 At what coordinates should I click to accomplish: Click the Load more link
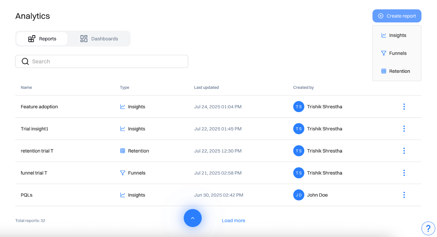[x=234, y=221]
